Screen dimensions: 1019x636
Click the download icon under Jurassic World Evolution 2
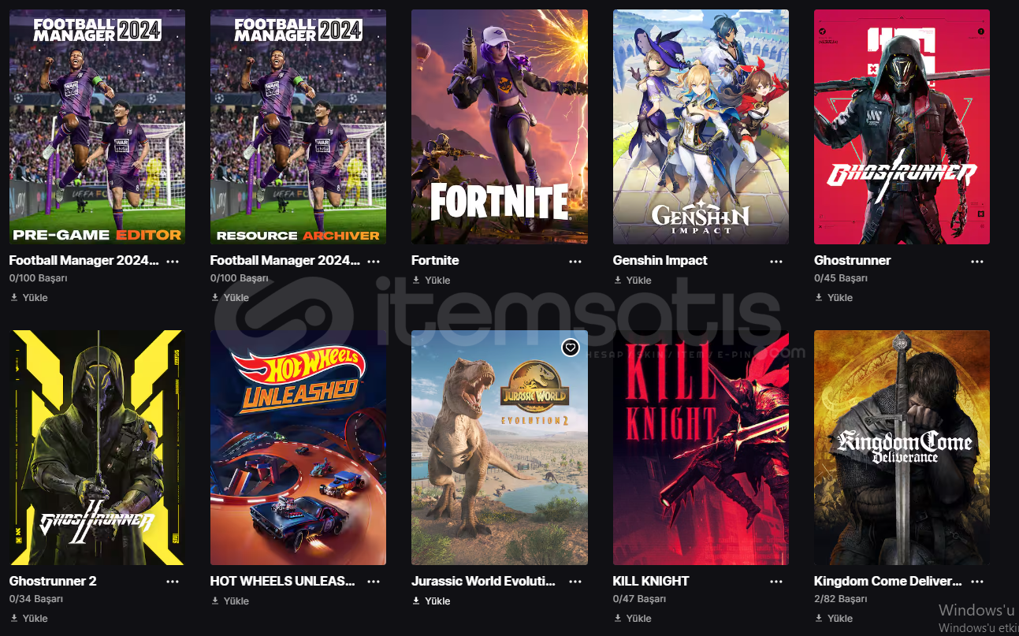416,601
